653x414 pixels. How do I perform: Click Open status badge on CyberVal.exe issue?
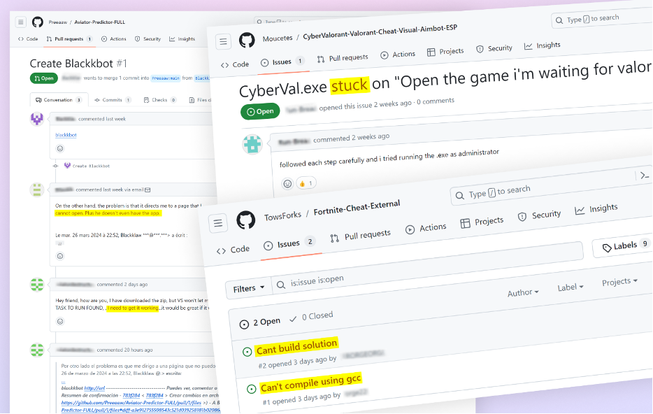tap(260, 112)
